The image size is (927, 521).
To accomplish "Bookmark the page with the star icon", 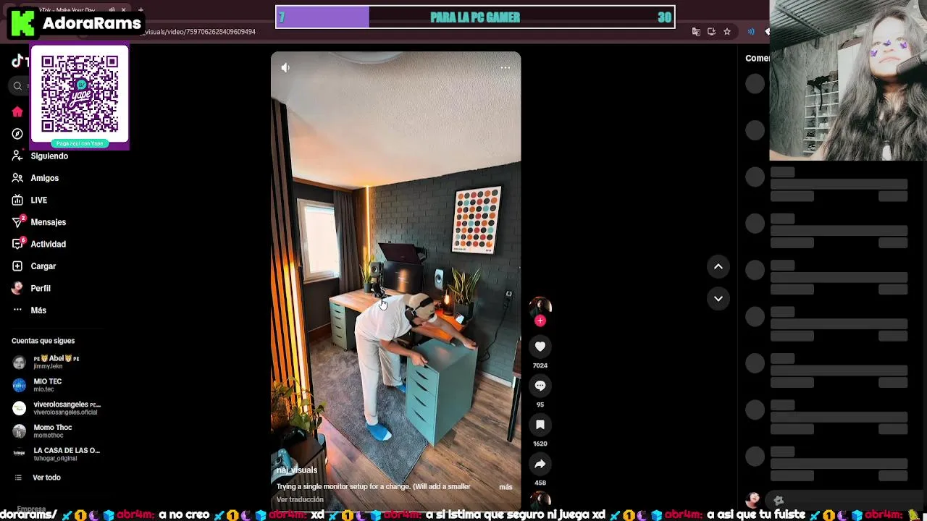I will point(727,32).
